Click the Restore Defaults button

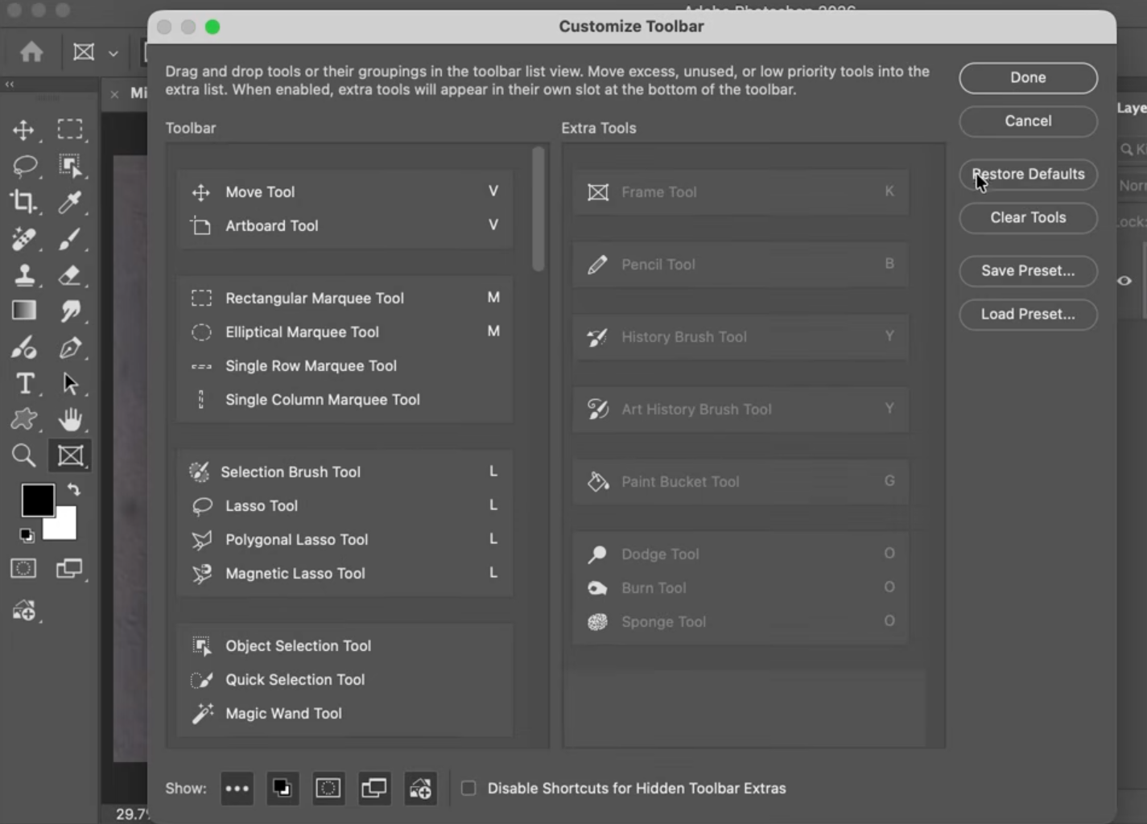click(1028, 175)
